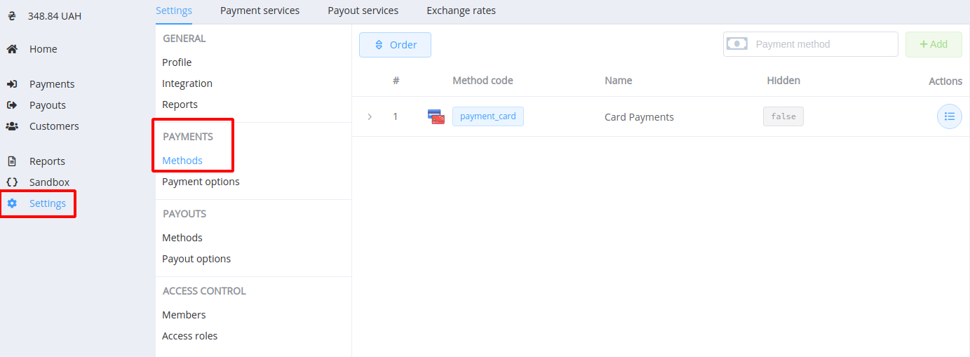Click the hryvnia balance currency icon
The image size is (970, 357).
12,15
